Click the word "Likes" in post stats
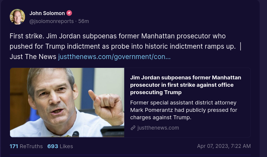The image size is (267, 157). coord(66,146)
